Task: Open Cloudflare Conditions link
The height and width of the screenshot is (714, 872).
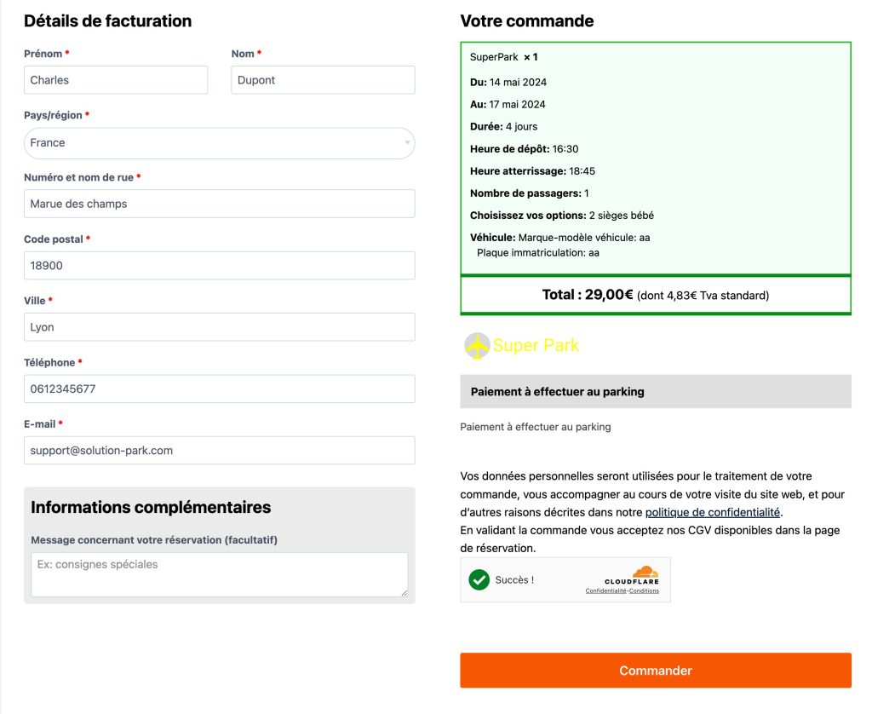Action: coord(644,591)
